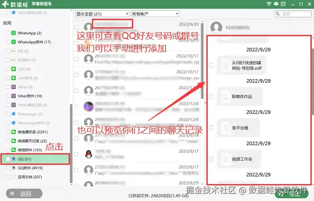
Task: Tick the WhatsApp附件 (17) checkbox
Action: 8,42
